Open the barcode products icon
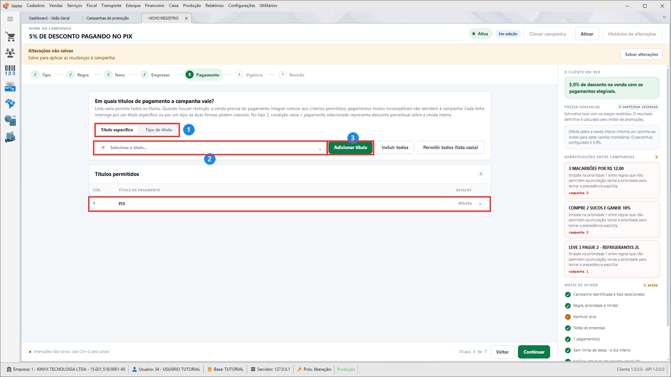This screenshot has height=377, width=671. click(x=10, y=70)
